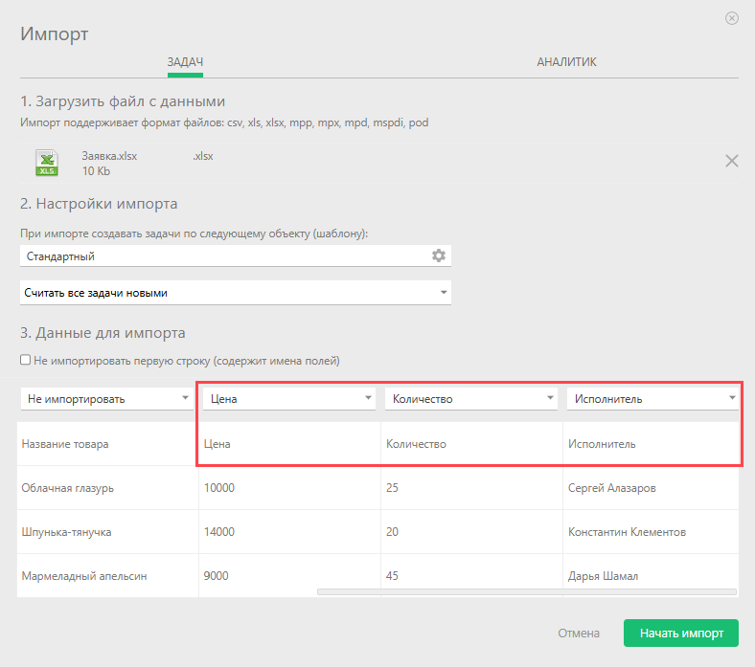Select the 9000 price cell
The height and width of the screenshot is (667, 755).
290,576
